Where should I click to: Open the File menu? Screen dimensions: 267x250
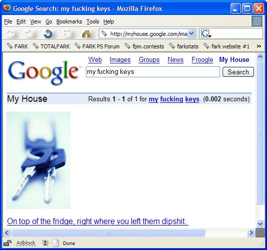(8, 21)
